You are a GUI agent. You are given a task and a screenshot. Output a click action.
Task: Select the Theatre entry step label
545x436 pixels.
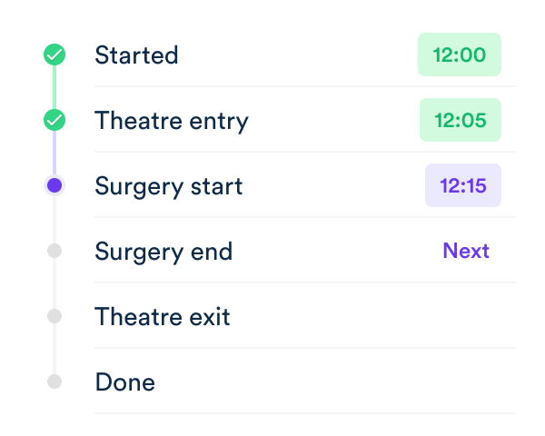pos(172,121)
